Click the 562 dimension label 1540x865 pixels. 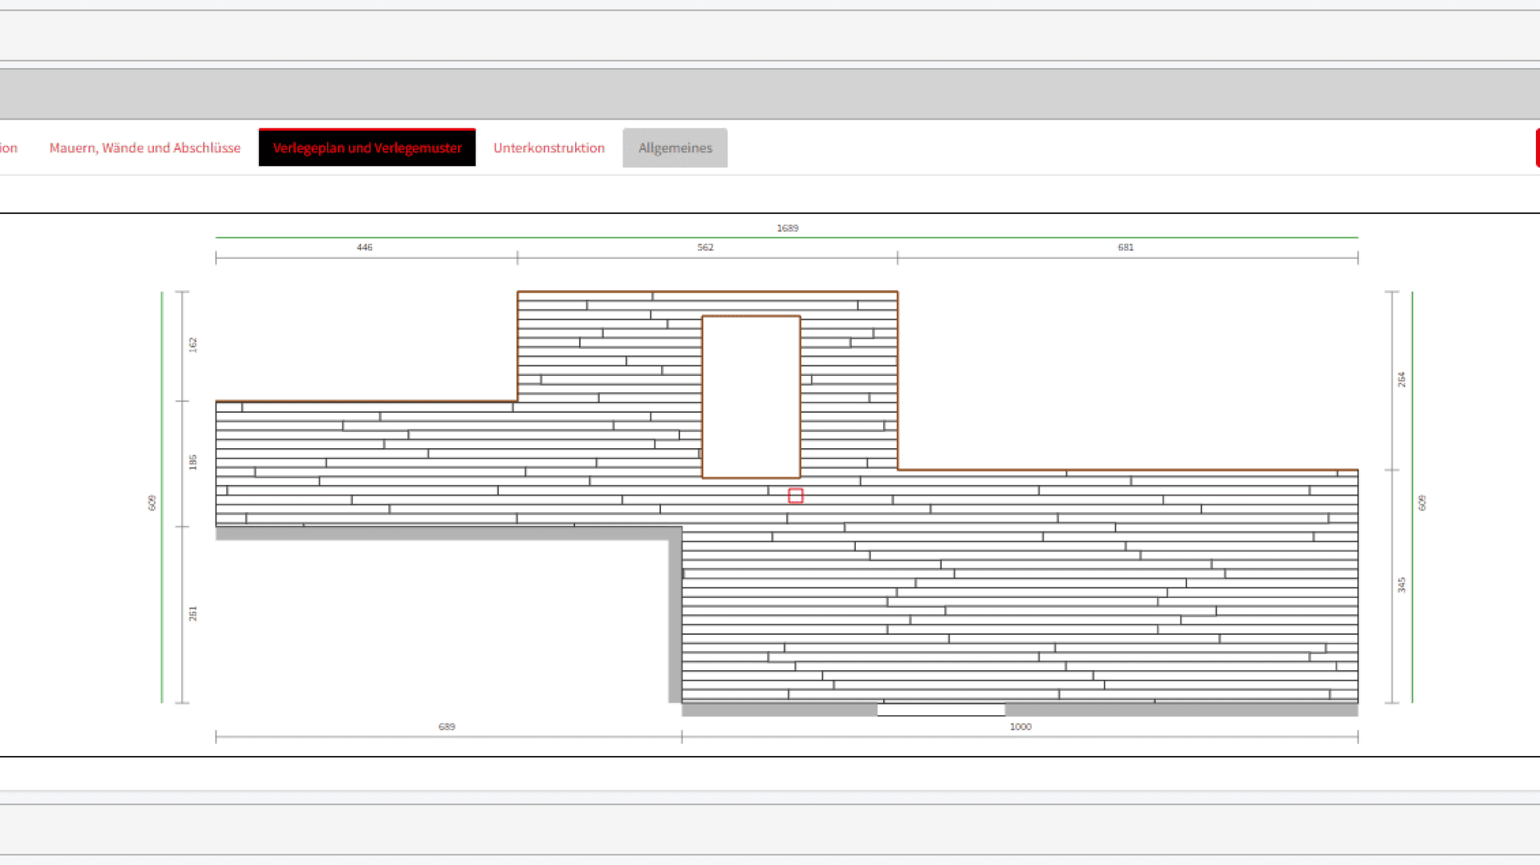point(706,248)
